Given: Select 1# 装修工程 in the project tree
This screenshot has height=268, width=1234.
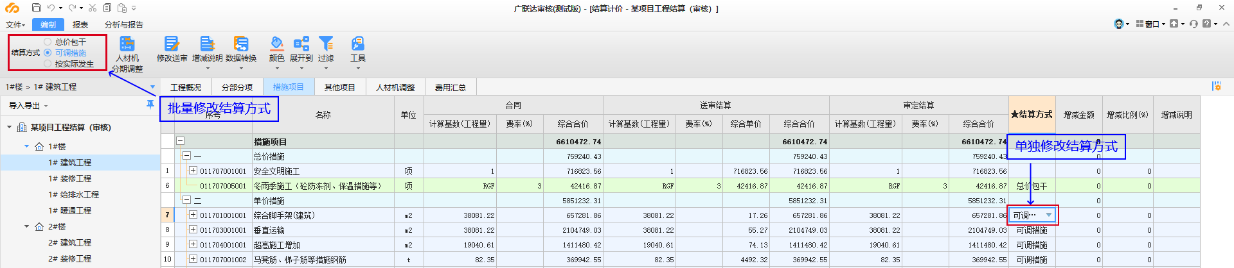Looking at the screenshot, I should point(69,179).
